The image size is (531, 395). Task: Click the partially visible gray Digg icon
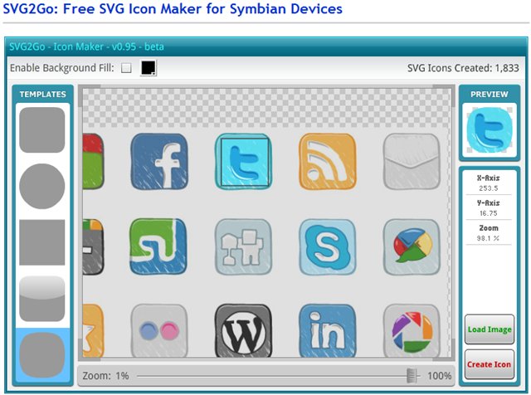tap(93, 246)
